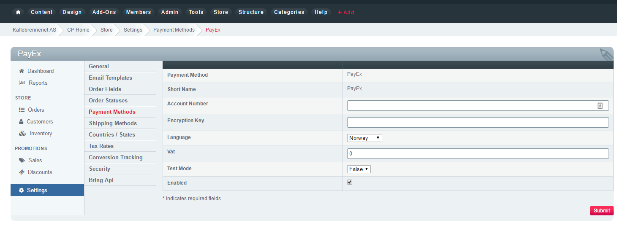
Task: Open the Add-Ons menu
Action: point(104,12)
